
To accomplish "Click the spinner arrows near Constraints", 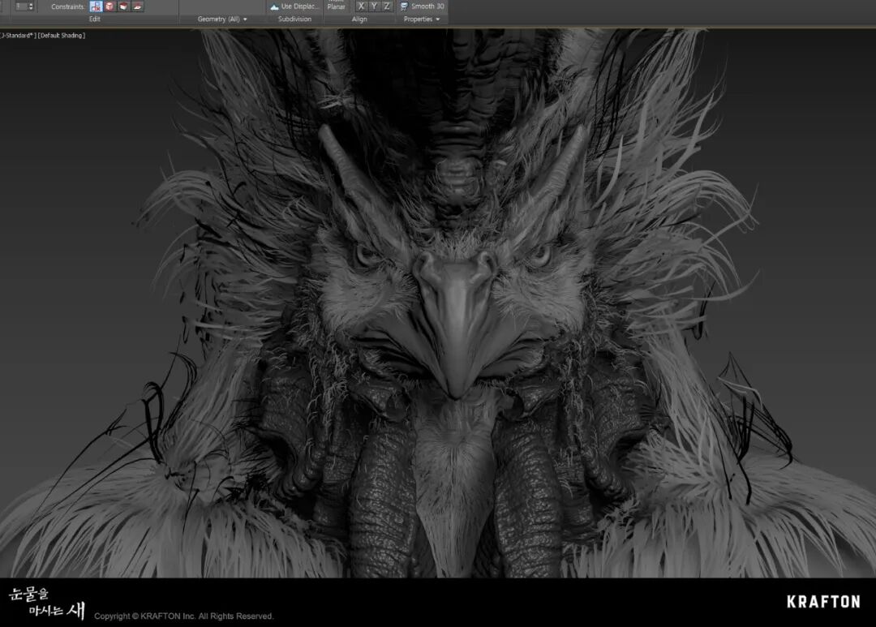I will 31,6.
